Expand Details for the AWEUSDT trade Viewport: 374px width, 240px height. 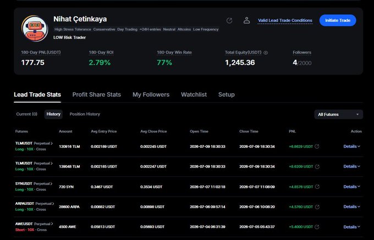(x=351, y=227)
